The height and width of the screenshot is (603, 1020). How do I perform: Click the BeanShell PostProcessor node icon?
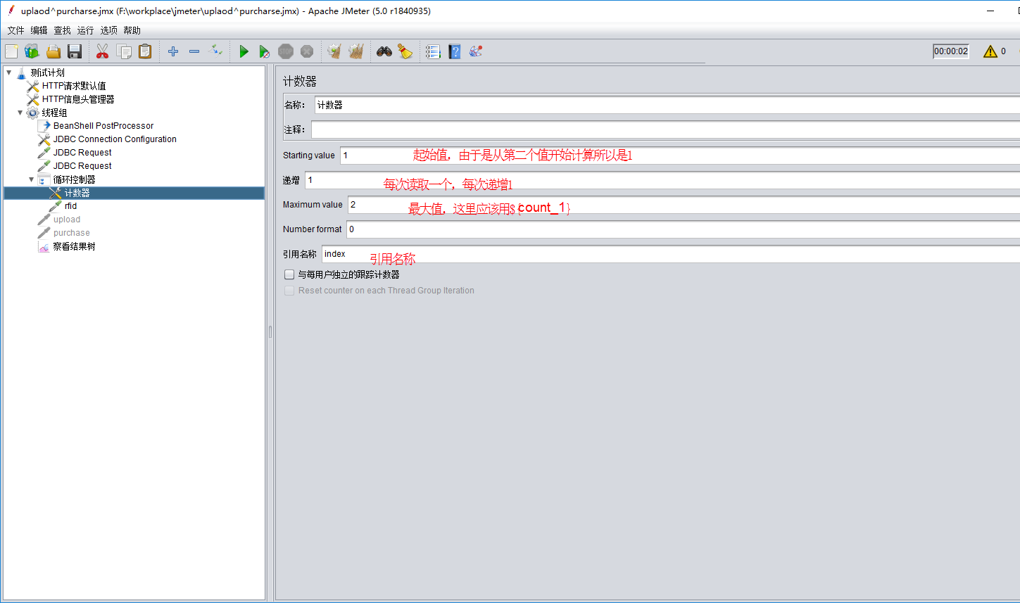pos(44,126)
